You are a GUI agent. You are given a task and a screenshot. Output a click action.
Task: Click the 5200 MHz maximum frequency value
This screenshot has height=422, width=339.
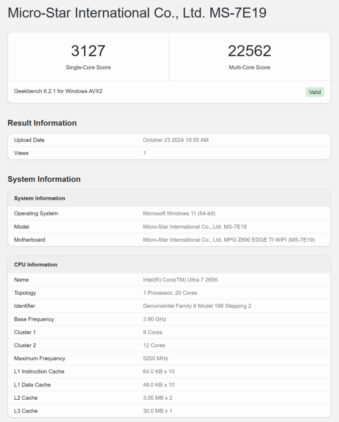click(155, 358)
